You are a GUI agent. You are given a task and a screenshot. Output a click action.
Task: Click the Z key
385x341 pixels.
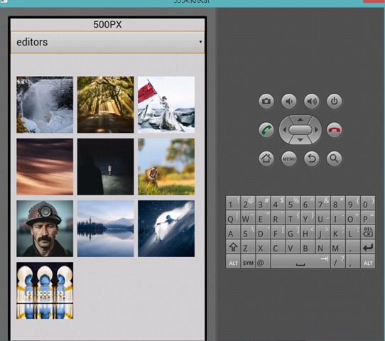[x=248, y=247]
